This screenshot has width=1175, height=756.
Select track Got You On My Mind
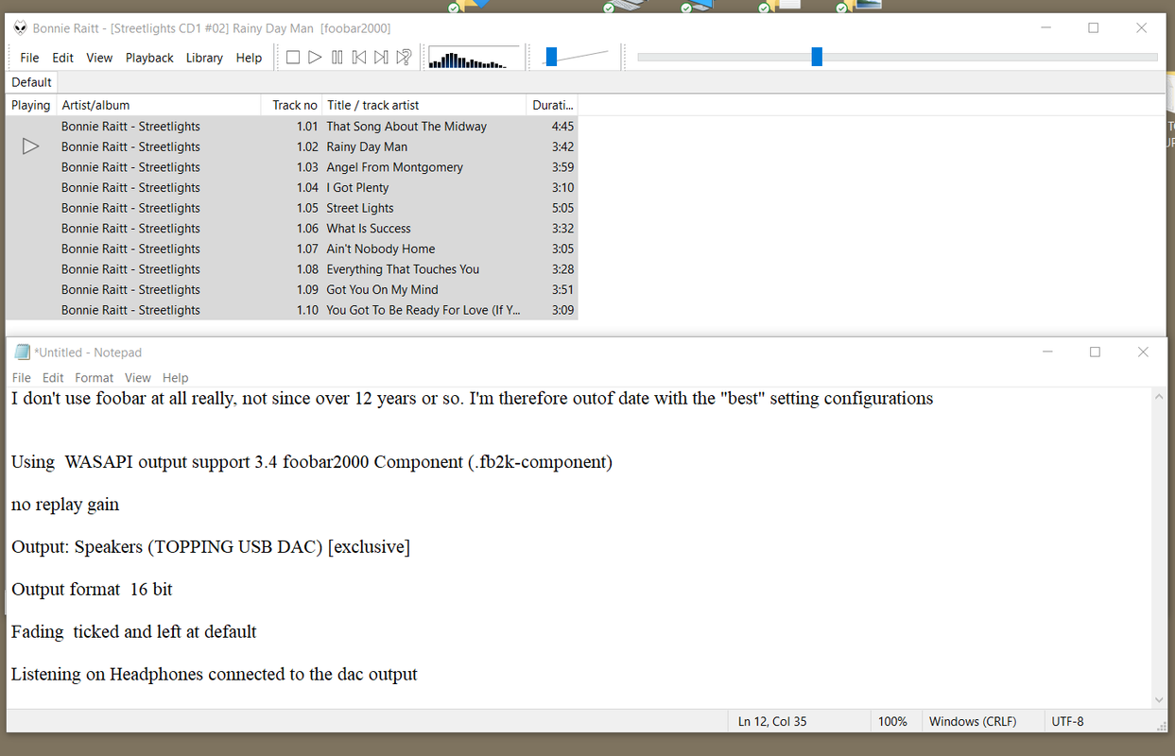tap(292, 290)
